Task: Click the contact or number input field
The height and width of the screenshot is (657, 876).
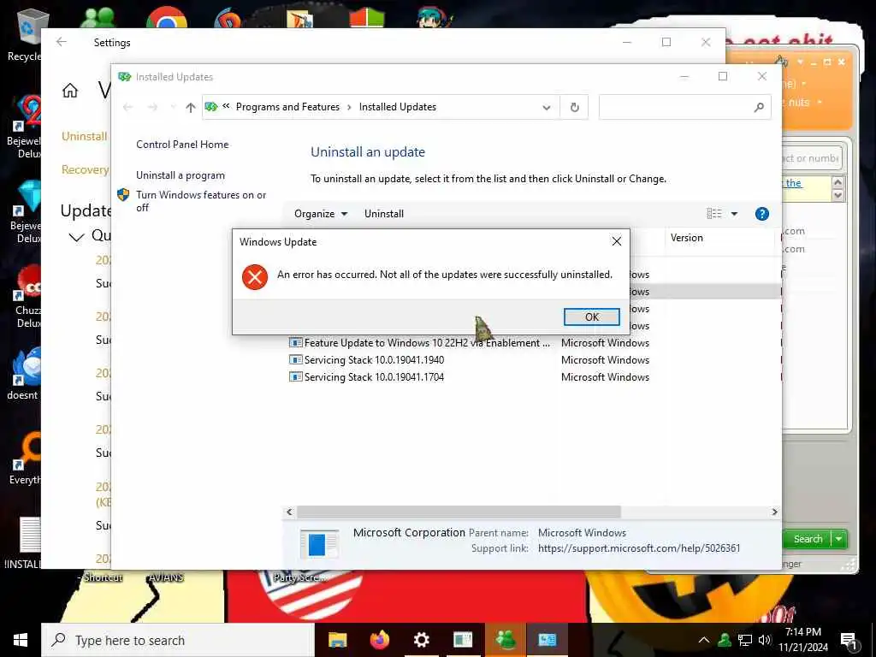Action: tap(812, 158)
